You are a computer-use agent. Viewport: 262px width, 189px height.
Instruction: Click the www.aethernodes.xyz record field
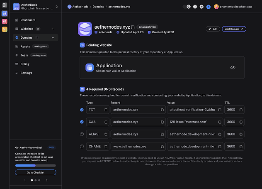(x=138, y=147)
